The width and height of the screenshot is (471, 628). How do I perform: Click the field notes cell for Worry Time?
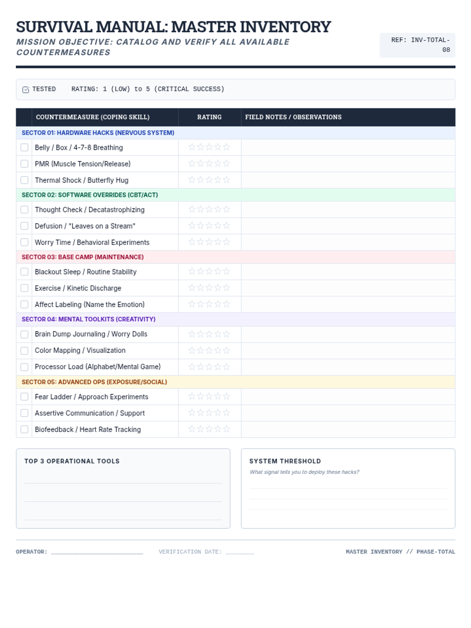[x=348, y=242]
